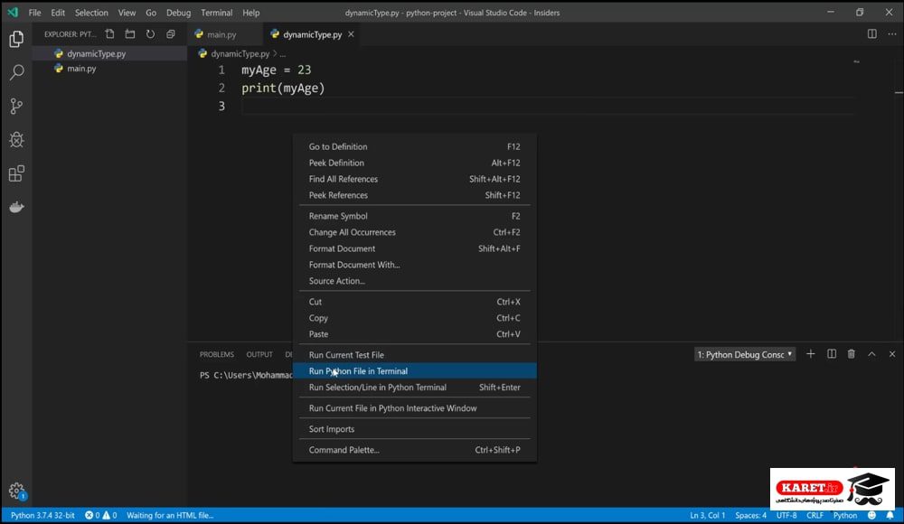Open the View menu
Screen dimensions: 904x524
point(127,13)
